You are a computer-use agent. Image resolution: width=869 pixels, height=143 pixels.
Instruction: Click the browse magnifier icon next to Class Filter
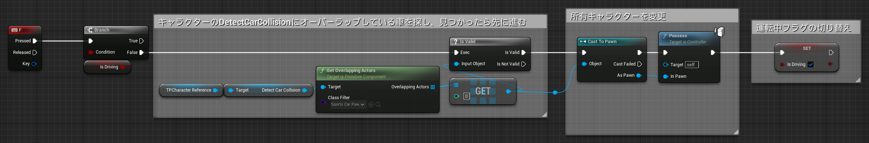point(378,105)
